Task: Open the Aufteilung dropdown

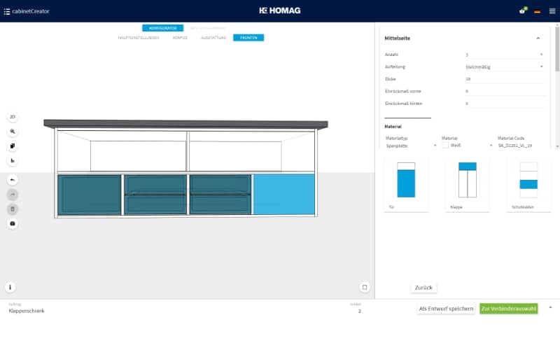Action: coord(504,66)
